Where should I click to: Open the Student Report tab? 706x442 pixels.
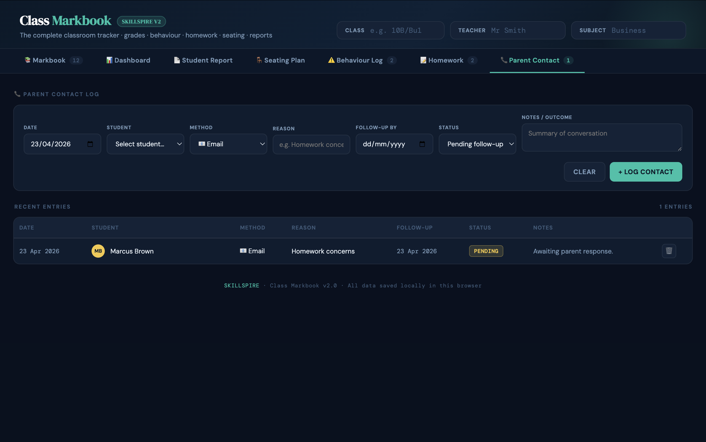tap(207, 60)
